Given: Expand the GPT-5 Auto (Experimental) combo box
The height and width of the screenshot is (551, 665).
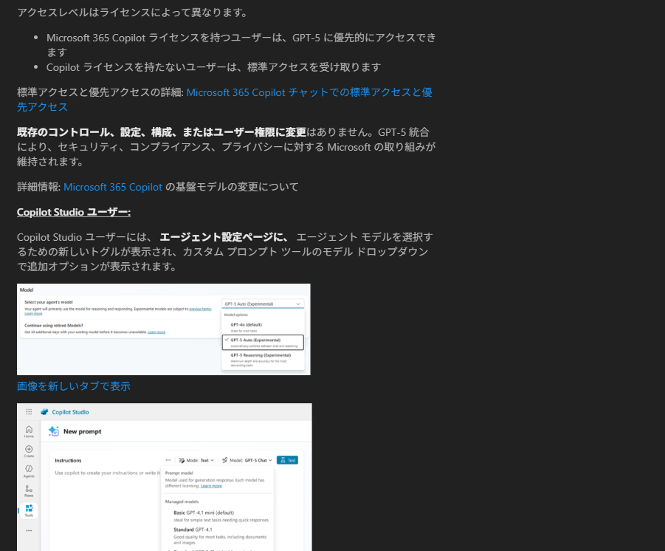Looking at the screenshot, I should click(263, 304).
